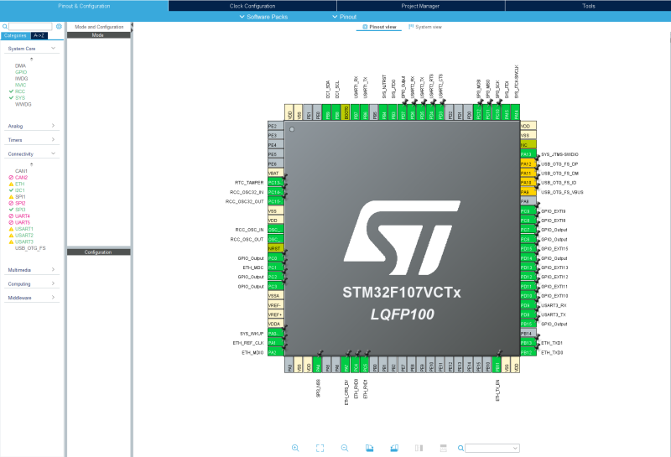Click the vertical split view icon
This screenshot has width=671, height=457.
click(419, 448)
